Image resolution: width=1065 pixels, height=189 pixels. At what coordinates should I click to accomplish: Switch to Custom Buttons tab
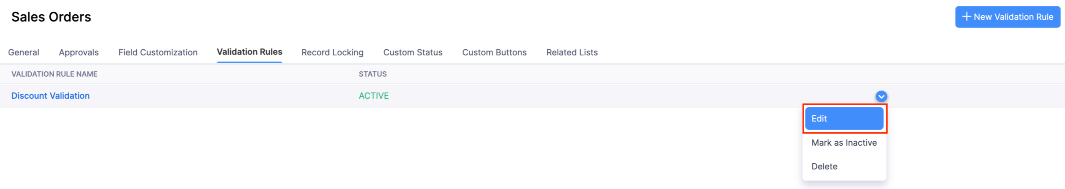495,52
